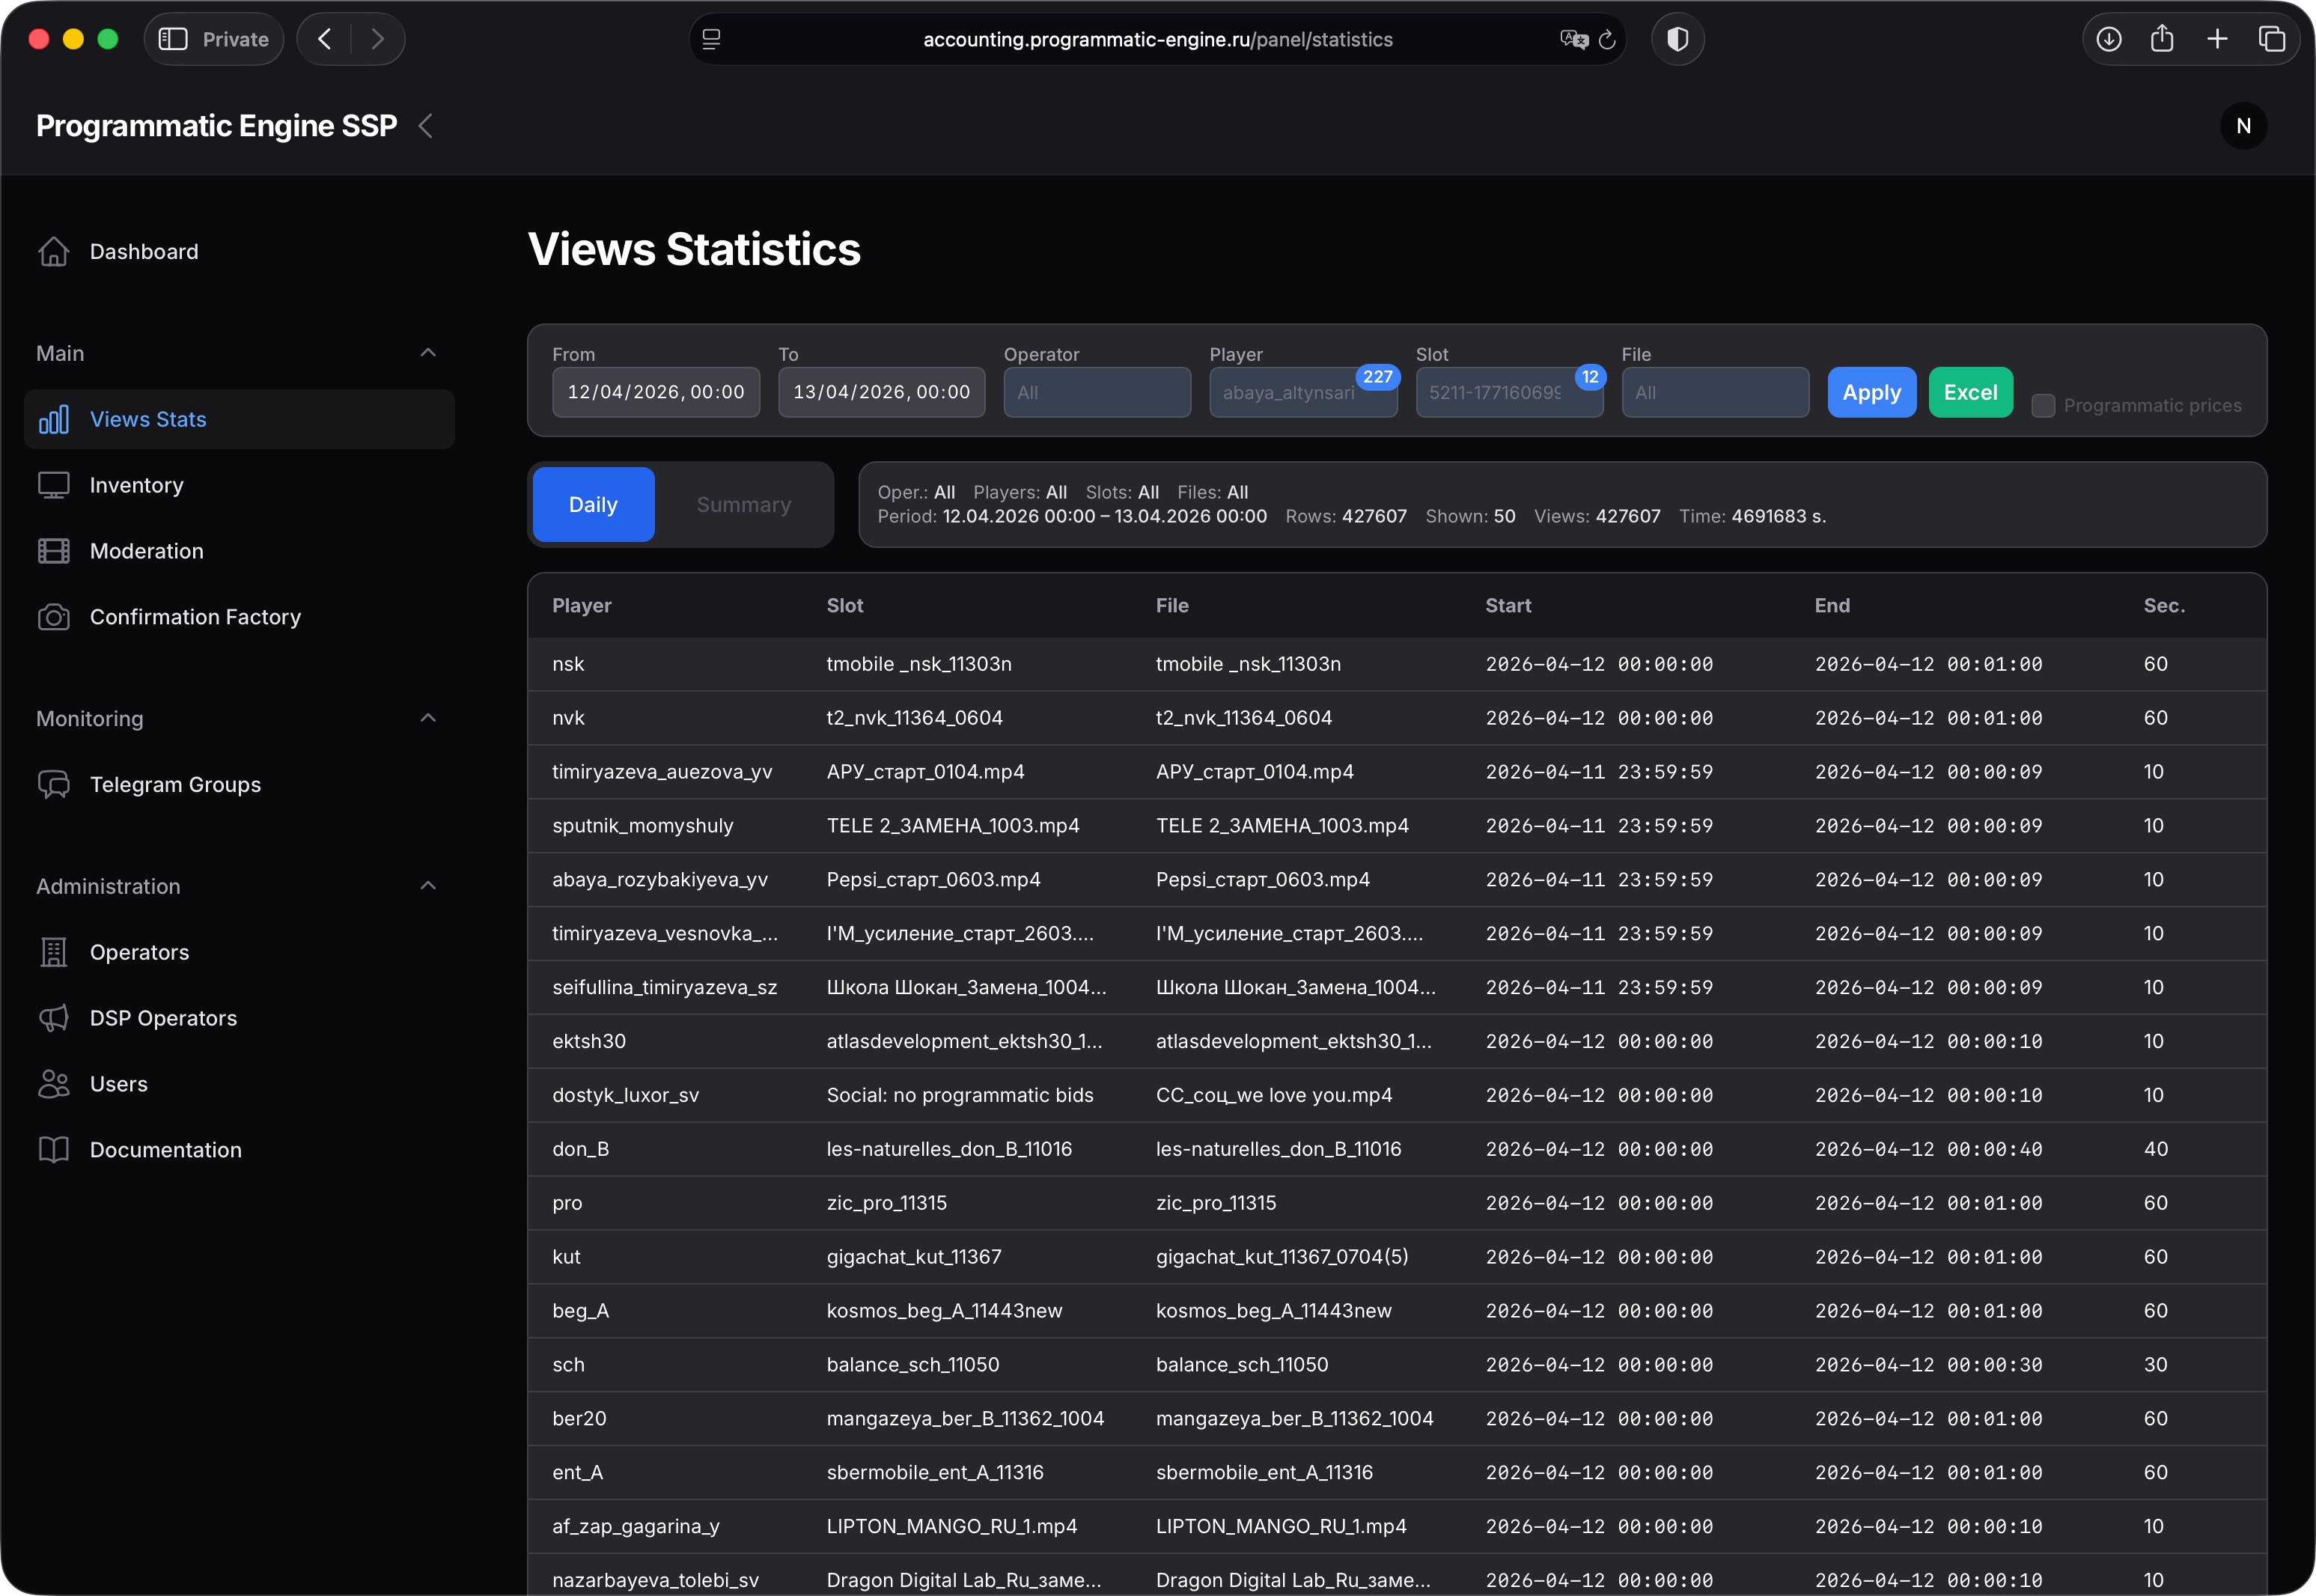Open the Operator dropdown showing All
This screenshot has height=1596, width=2316.
(x=1097, y=392)
